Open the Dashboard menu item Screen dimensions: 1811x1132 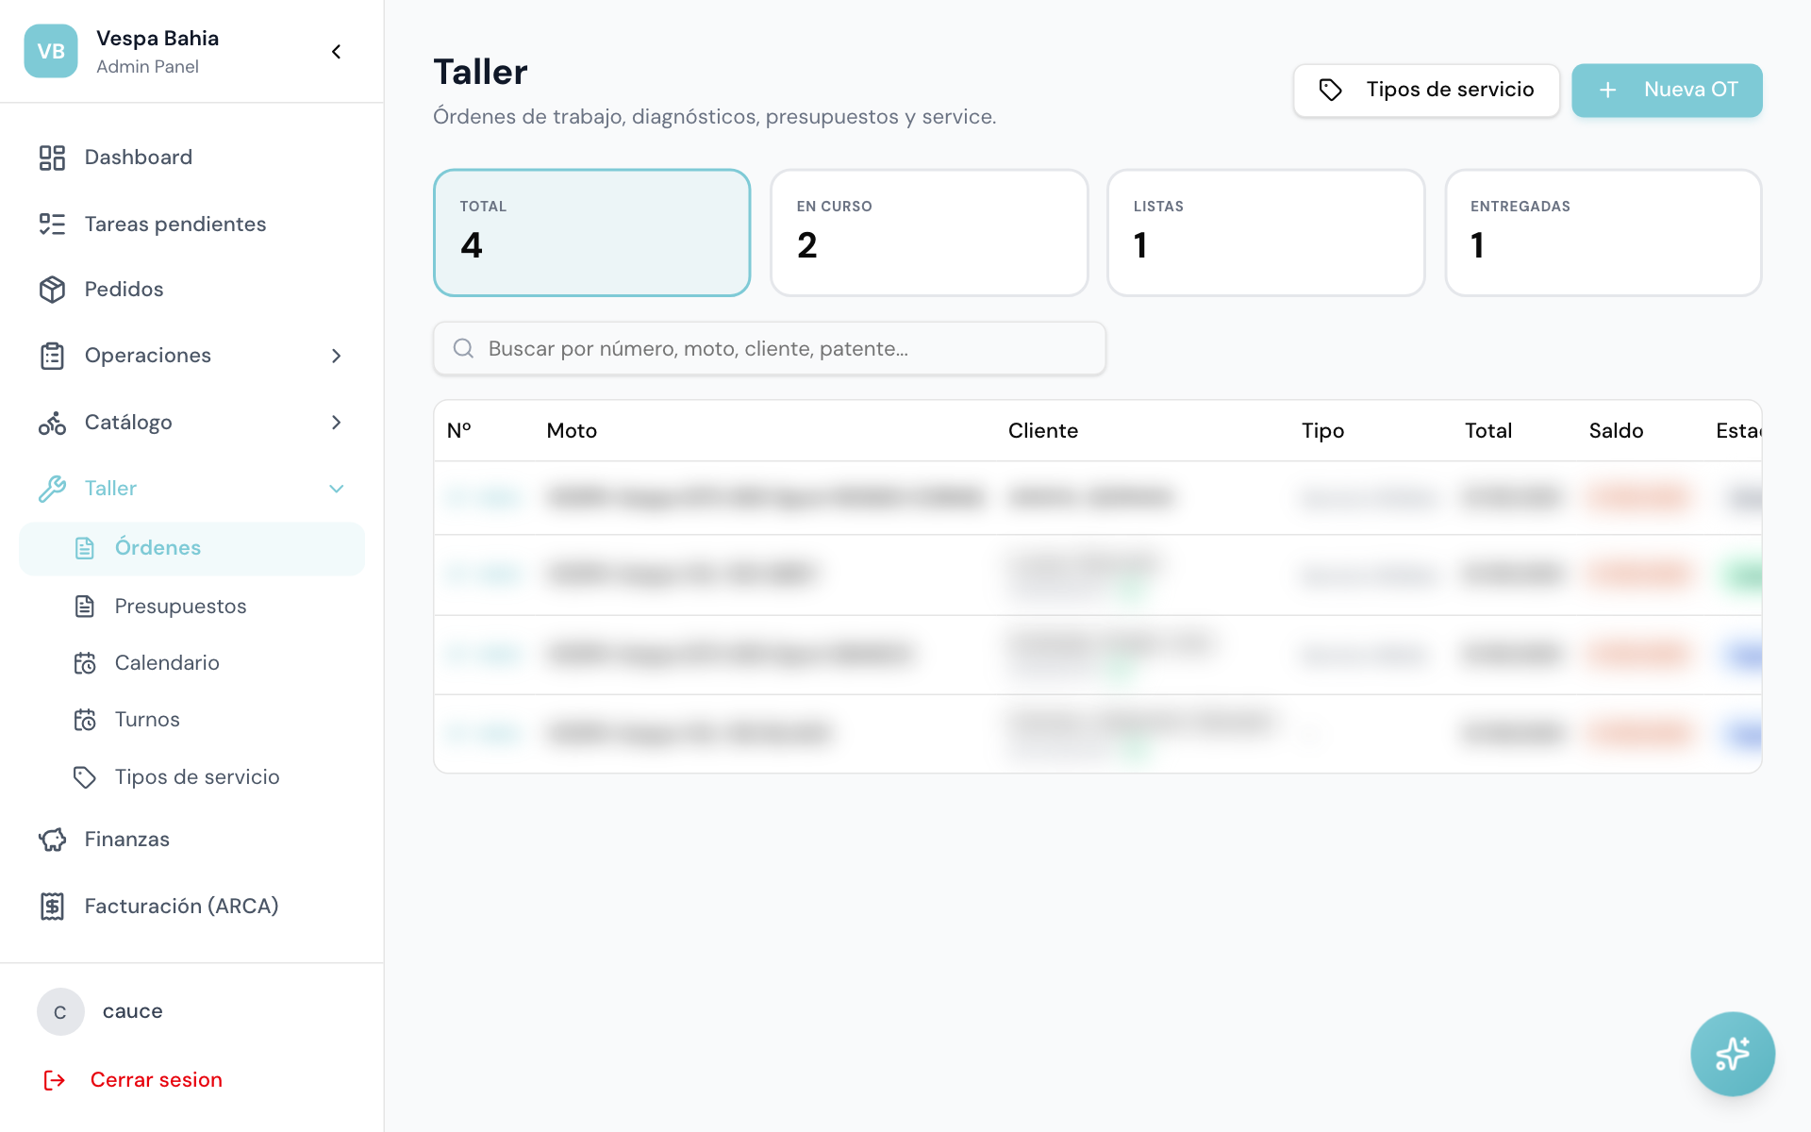191,158
